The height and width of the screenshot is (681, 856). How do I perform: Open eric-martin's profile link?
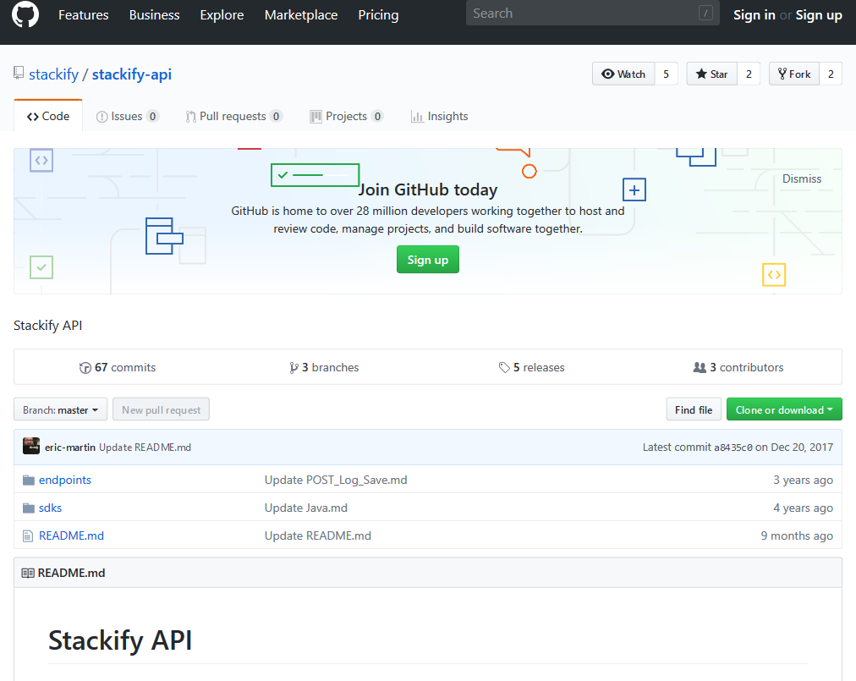tap(70, 448)
